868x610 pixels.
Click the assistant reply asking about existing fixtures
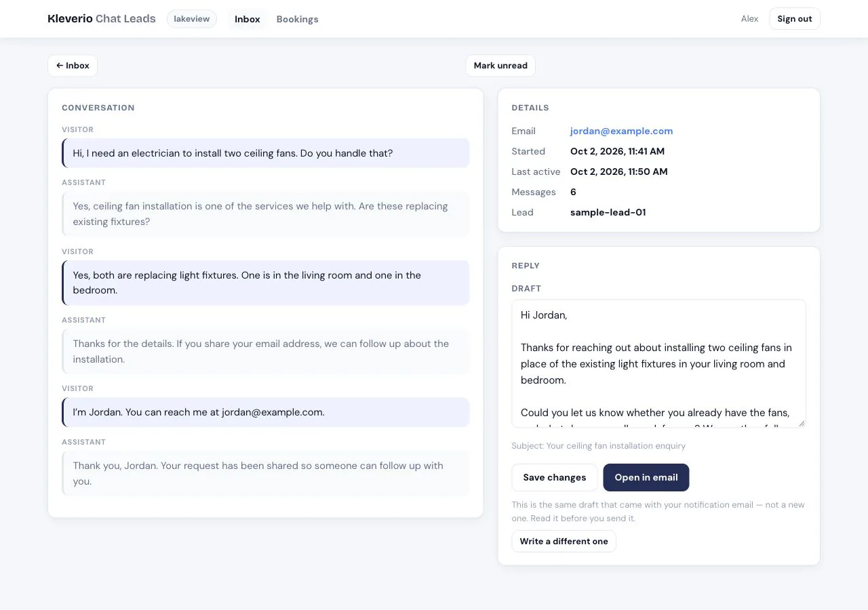(x=266, y=214)
